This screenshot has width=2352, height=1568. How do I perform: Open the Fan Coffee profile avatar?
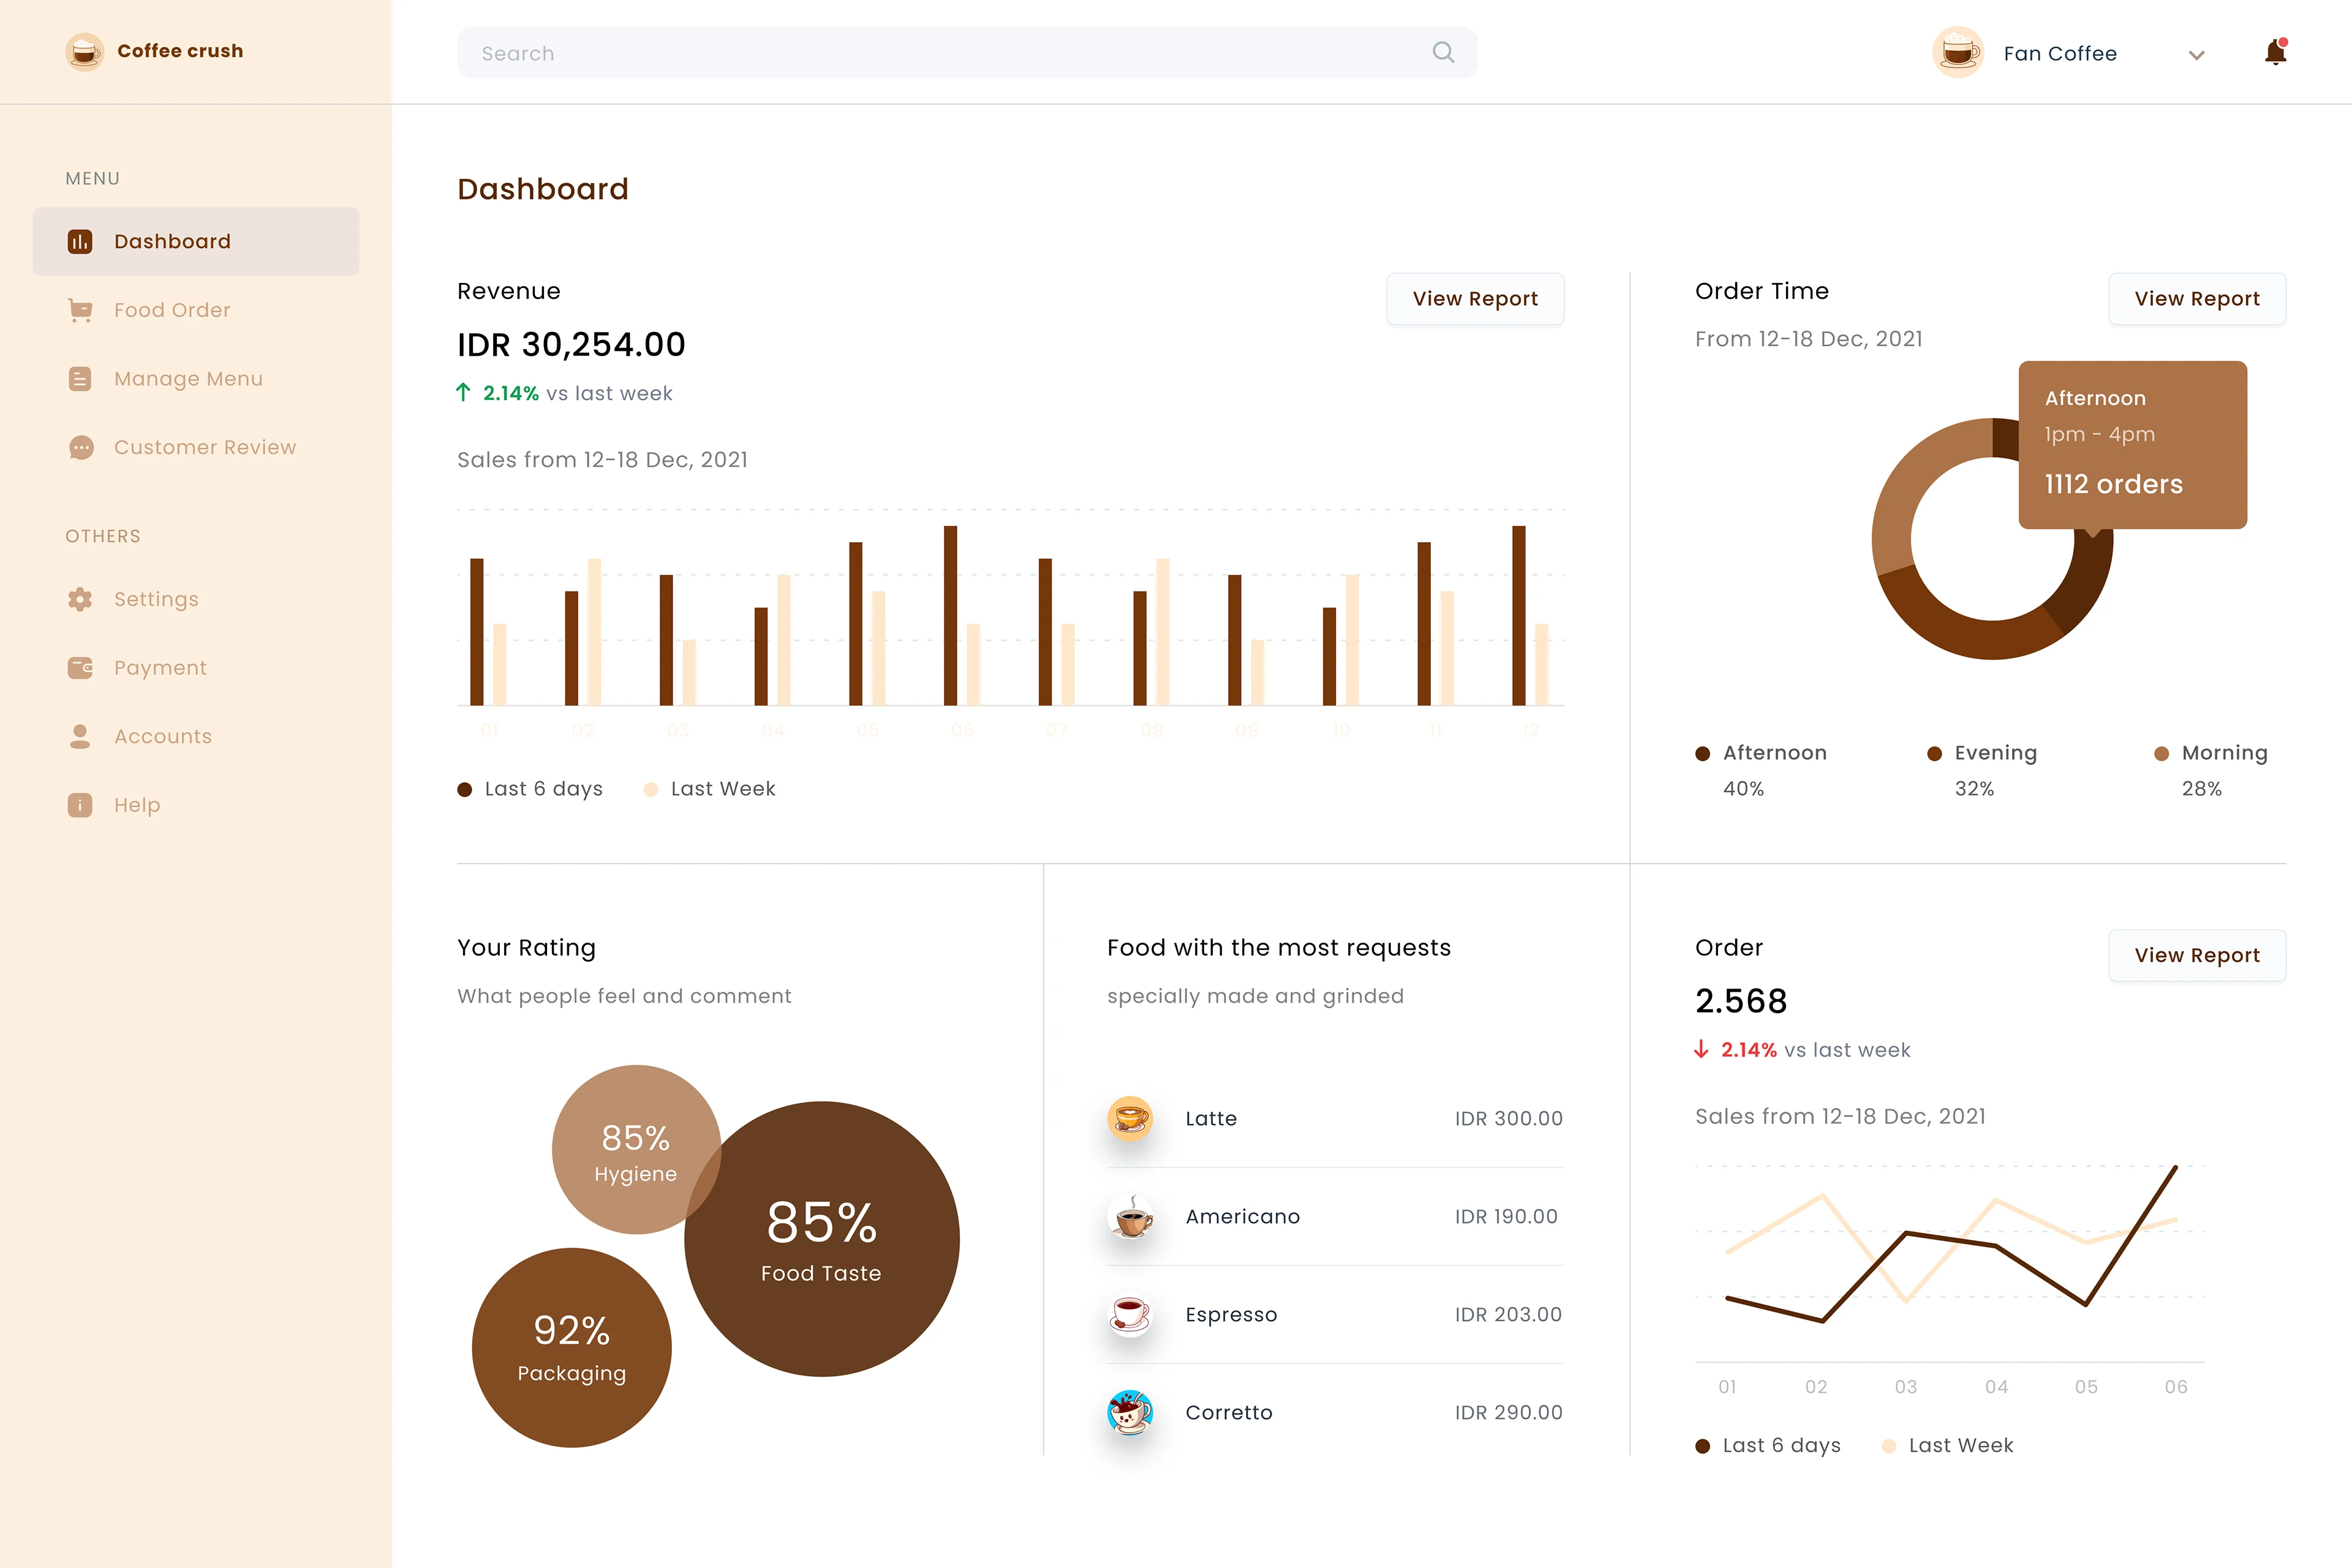coord(1957,52)
